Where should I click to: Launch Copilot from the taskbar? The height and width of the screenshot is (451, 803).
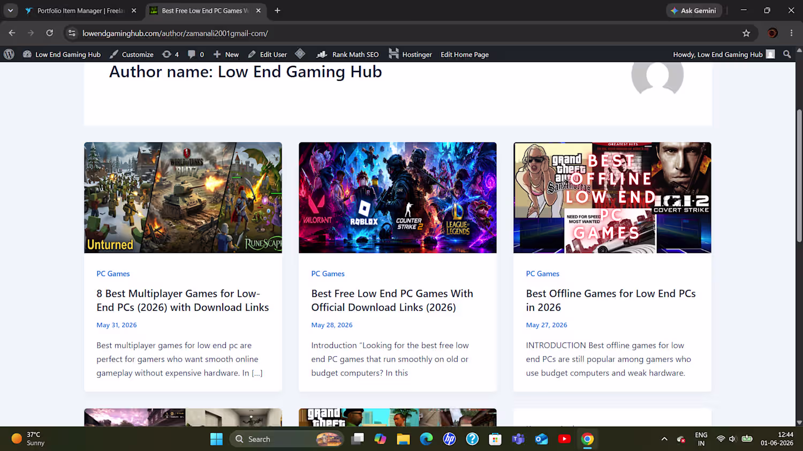click(x=380, y=439)
